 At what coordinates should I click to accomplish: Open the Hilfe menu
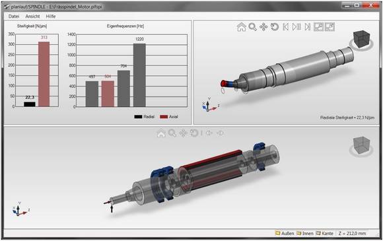coord(51,17)
